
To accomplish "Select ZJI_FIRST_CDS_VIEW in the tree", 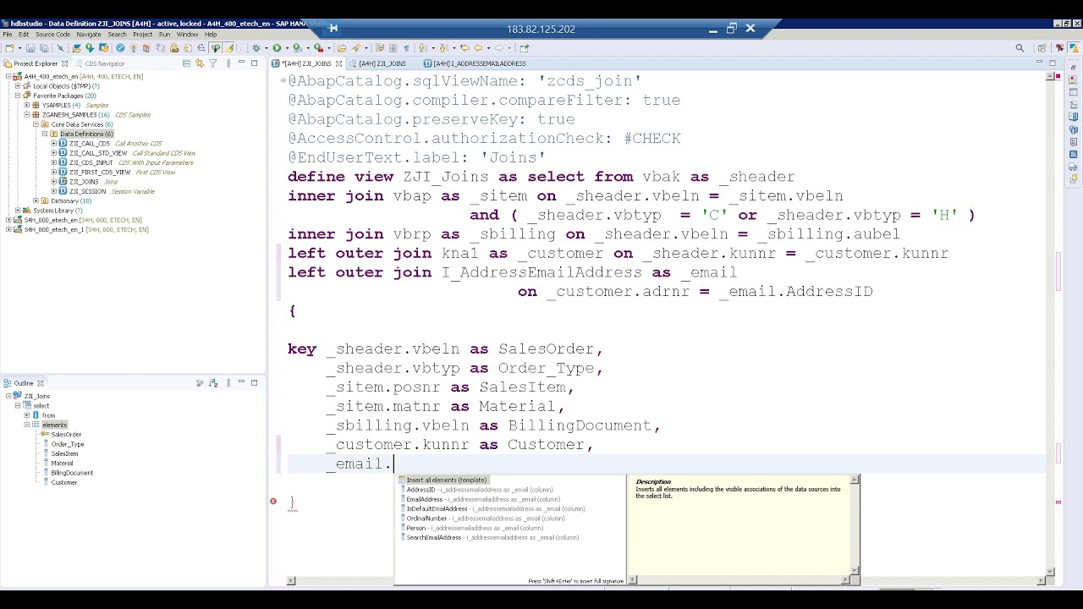I will click(x=100, y=172).
